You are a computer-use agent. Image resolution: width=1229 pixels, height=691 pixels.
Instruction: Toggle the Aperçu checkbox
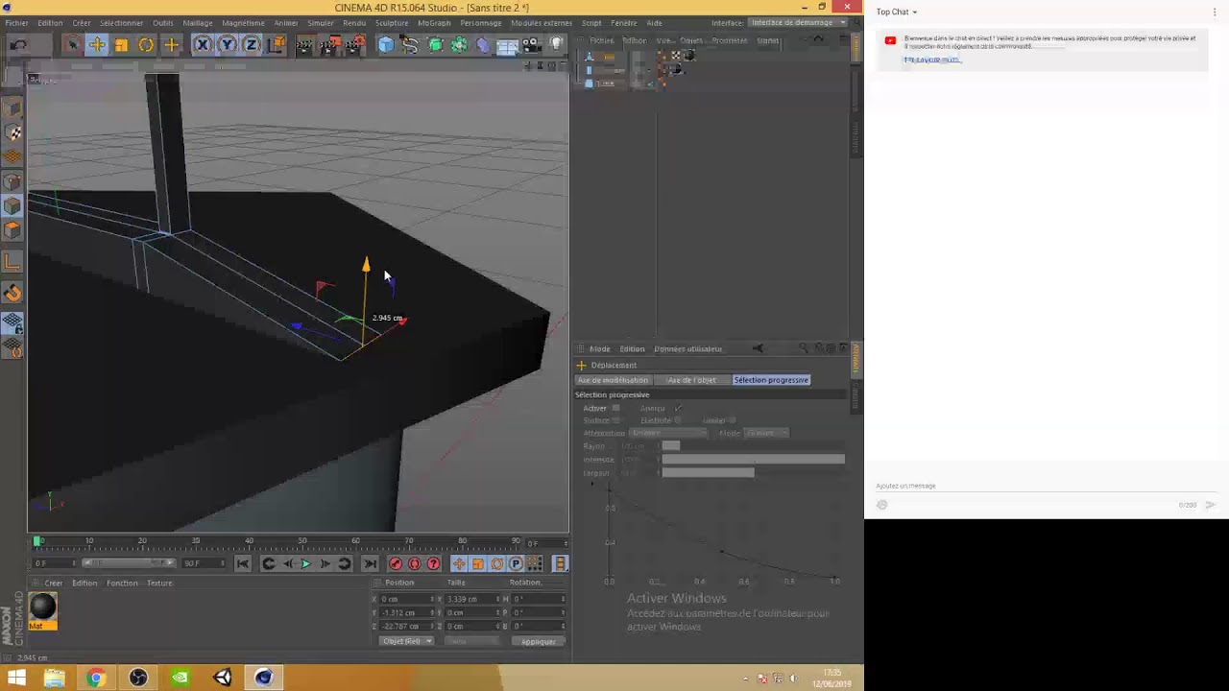[678, 408]
